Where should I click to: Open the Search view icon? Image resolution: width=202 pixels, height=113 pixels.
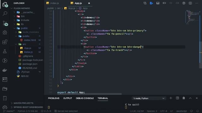coord(5,13)
